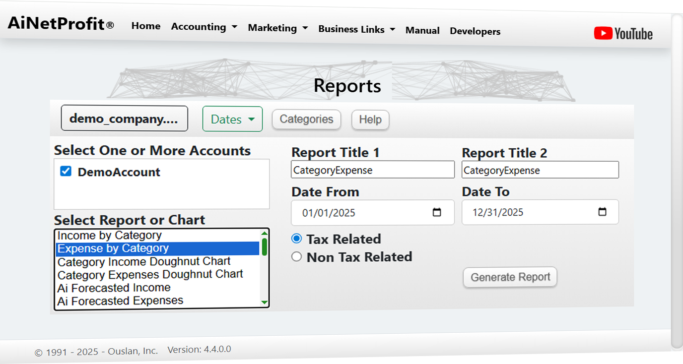
Task: Select Income by Category report
Action: click(x=157, y=235)
